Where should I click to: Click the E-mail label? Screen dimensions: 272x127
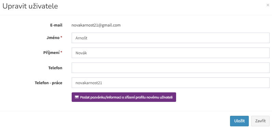click(x=56, y=25)
